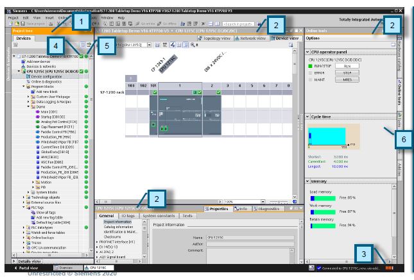Screen dimensions: 414x280
Task: Click the green check on rack slot 2
Action: pyautogui.click(x=219, y=92)
